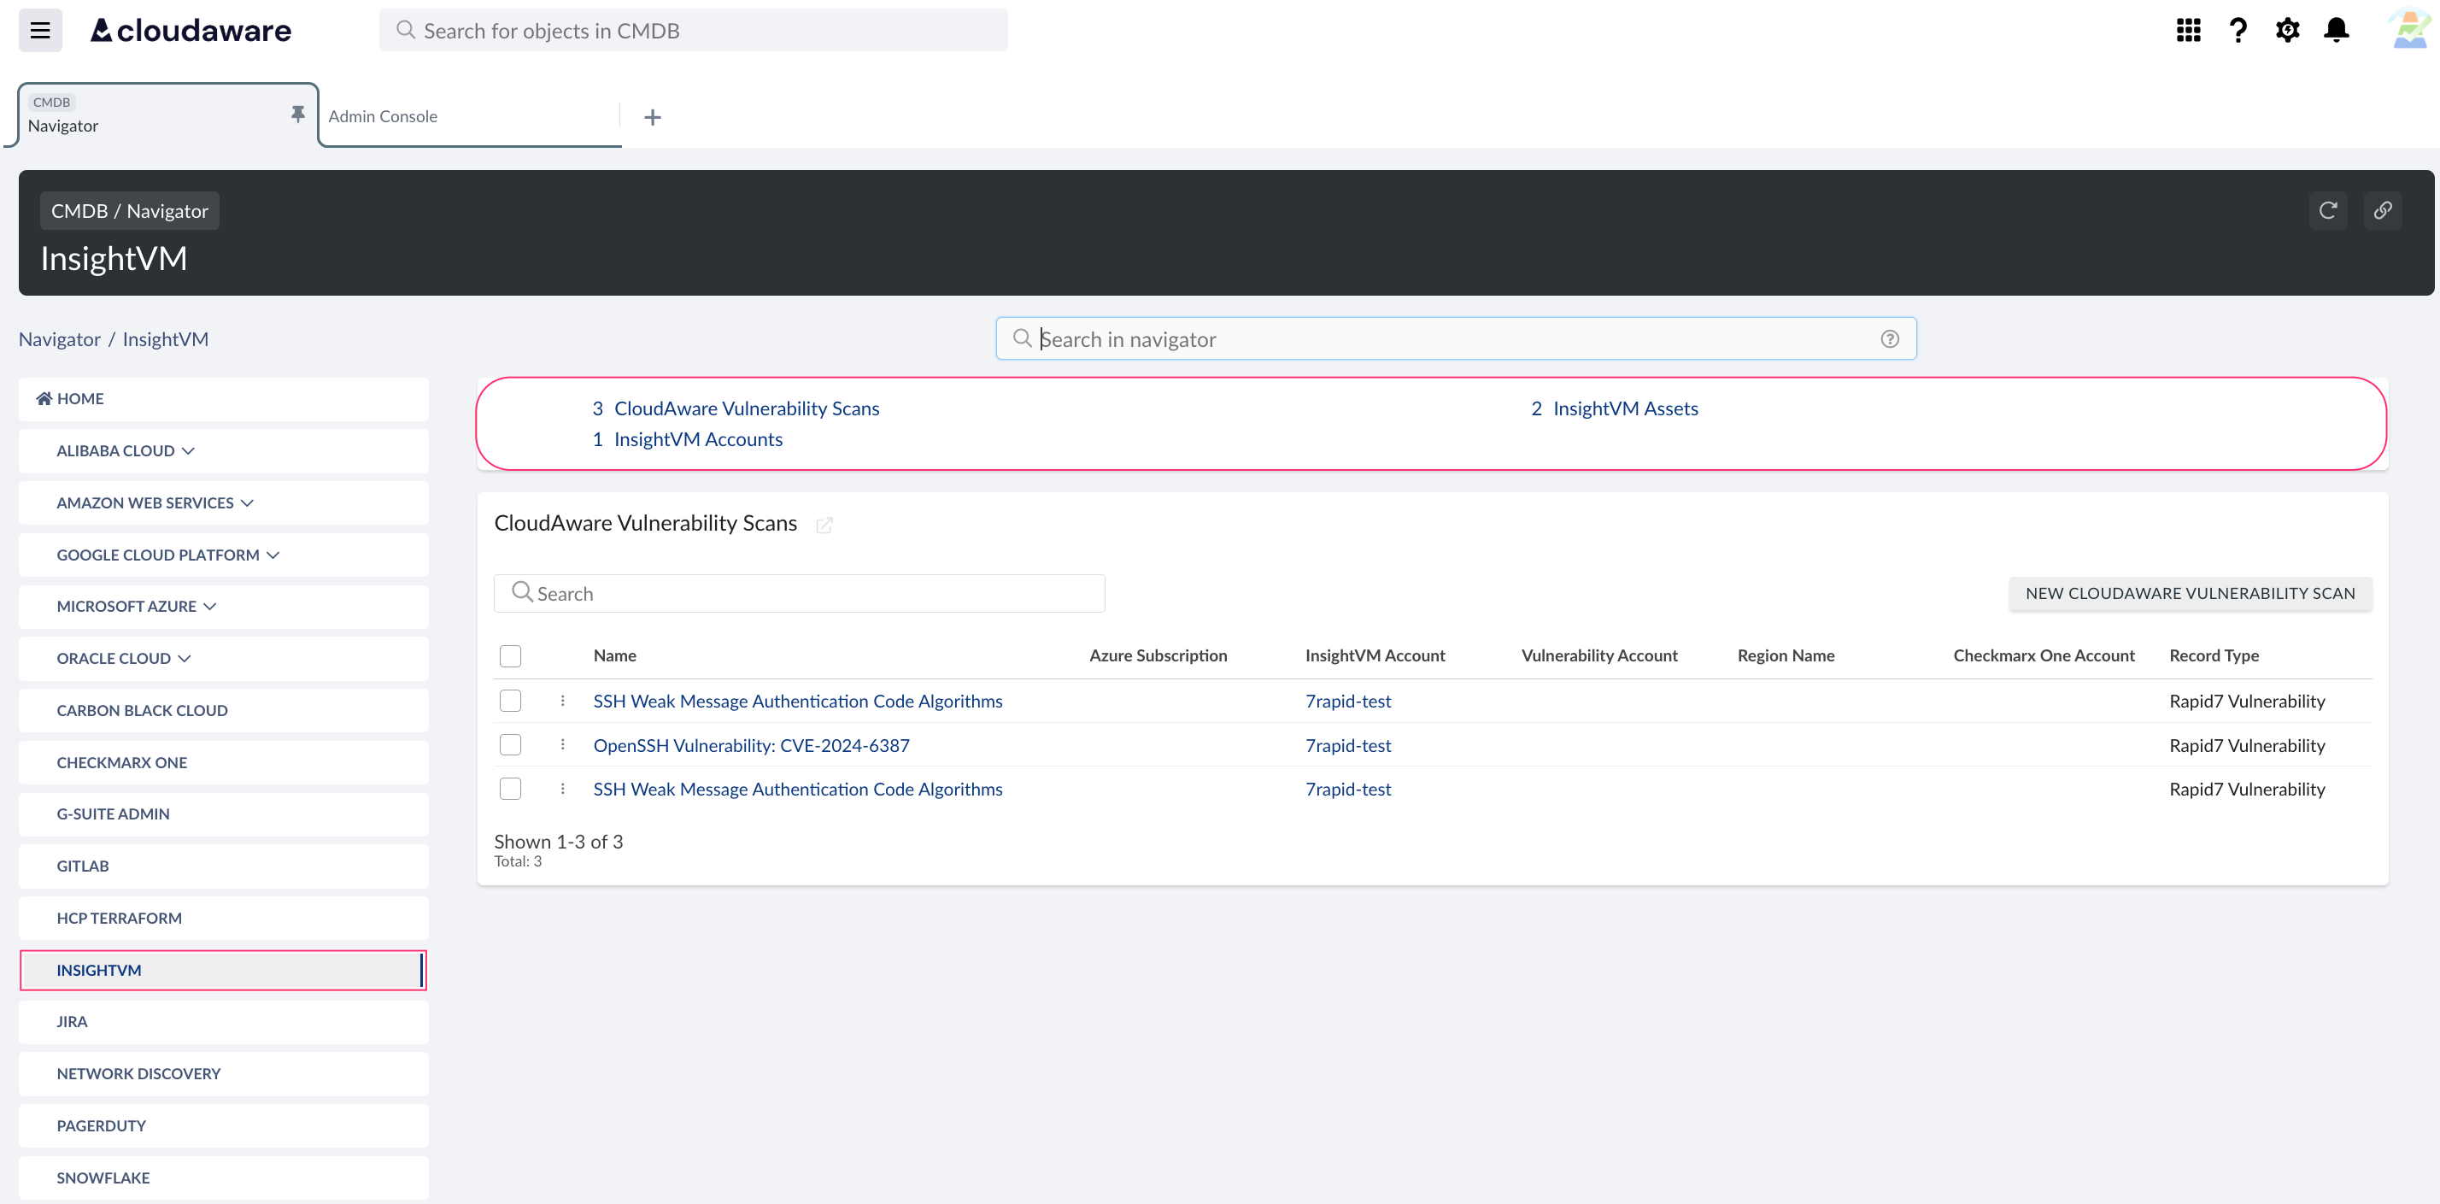Click InsightVM breadcrumb link
The image size is (2440, 1204).
click(166, 339)
